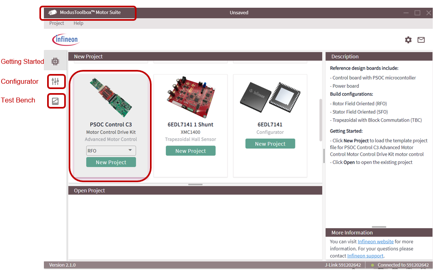Open the Project menu
The image size is (434, 272).
(x=56, y=23)
